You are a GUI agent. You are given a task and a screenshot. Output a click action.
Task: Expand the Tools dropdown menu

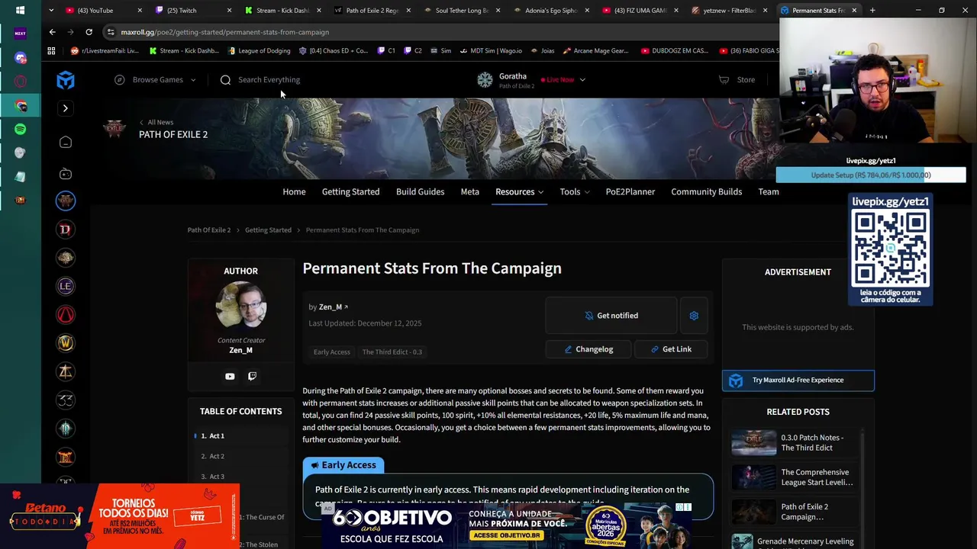(575, 191)
